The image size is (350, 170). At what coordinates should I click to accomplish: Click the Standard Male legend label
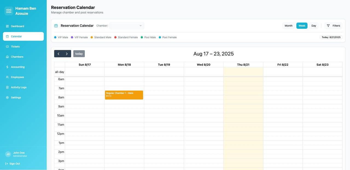(x=103, y=37)
